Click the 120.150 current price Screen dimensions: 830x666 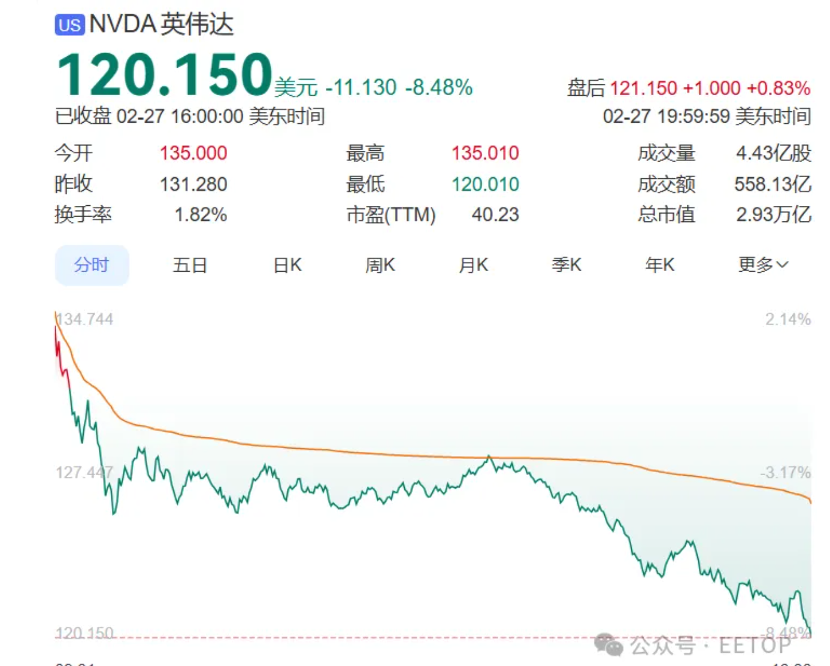click(165, 75)
